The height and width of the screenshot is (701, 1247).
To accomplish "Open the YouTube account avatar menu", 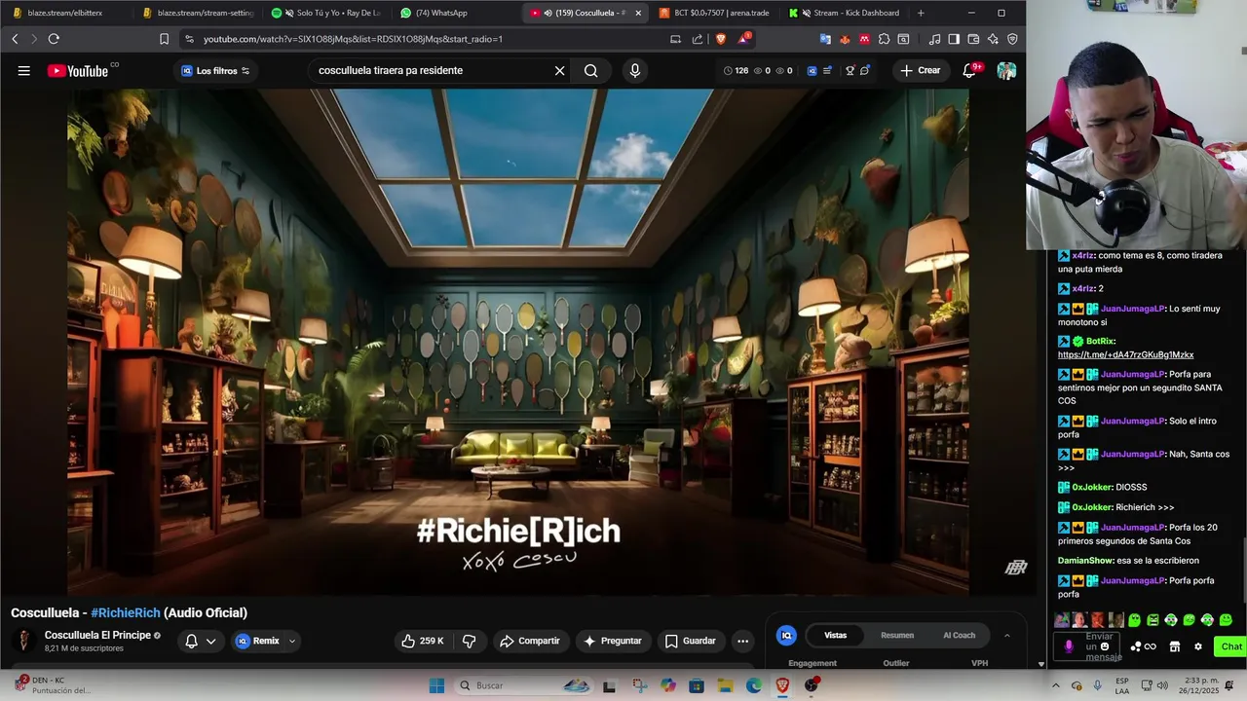I will pos(1006,70).
